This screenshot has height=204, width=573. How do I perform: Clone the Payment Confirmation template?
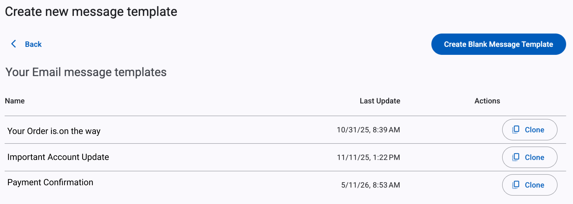click(x=530, y=185)
